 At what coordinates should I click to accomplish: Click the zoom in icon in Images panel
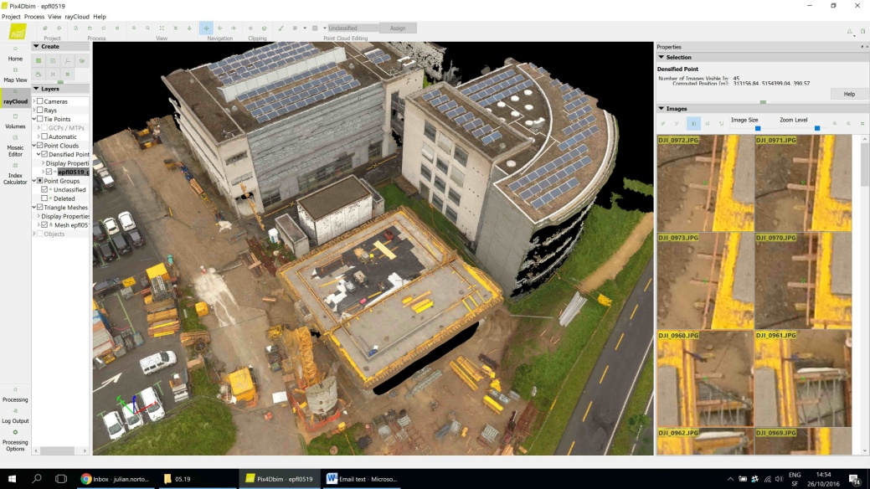(835, 124)
